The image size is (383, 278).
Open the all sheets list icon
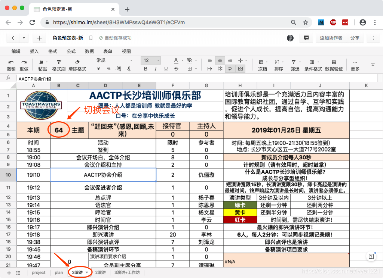pos(18,273)
